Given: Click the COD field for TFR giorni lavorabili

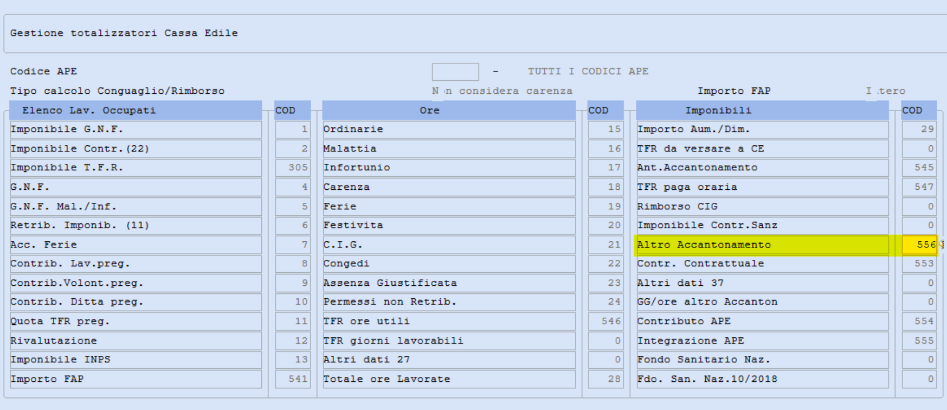Looking at the screenshot, I should click(x=606, y=341).
